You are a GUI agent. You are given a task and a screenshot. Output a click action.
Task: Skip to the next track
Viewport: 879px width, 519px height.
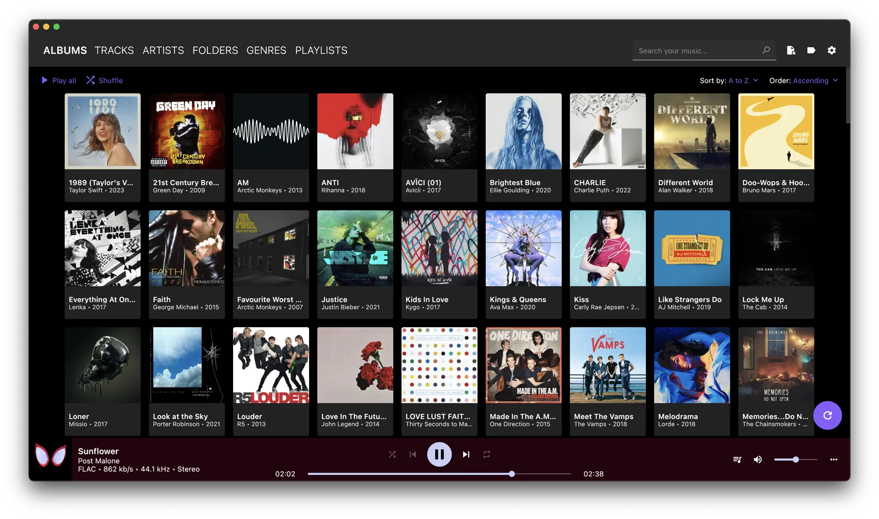466,454
